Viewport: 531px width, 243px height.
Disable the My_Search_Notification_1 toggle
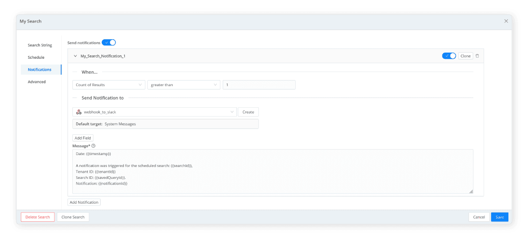pos(449,56)
